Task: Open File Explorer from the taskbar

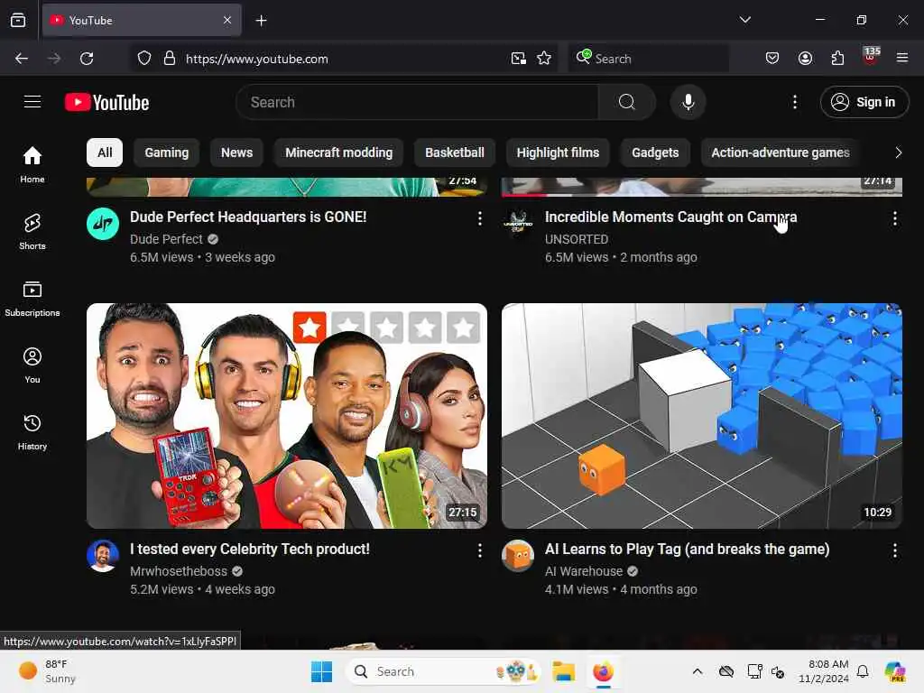Action: click(x=563, y=671)
